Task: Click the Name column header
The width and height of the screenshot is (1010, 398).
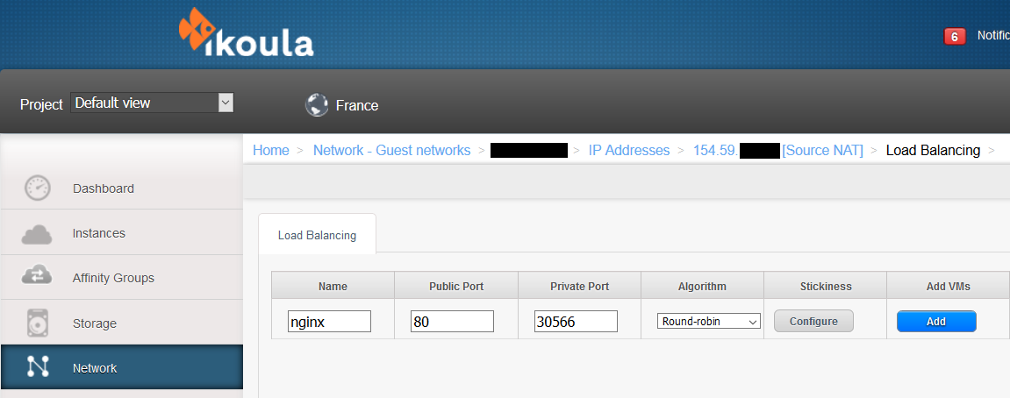Action: pos(333,286)
